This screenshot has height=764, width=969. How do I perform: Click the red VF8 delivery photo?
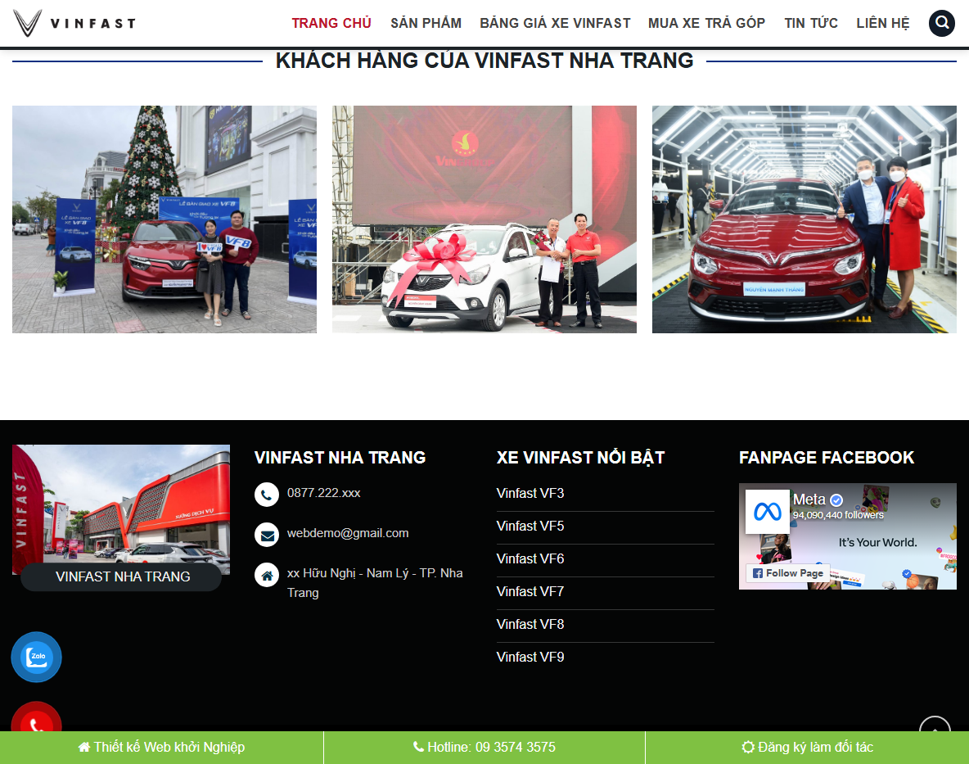click(164, 219)
